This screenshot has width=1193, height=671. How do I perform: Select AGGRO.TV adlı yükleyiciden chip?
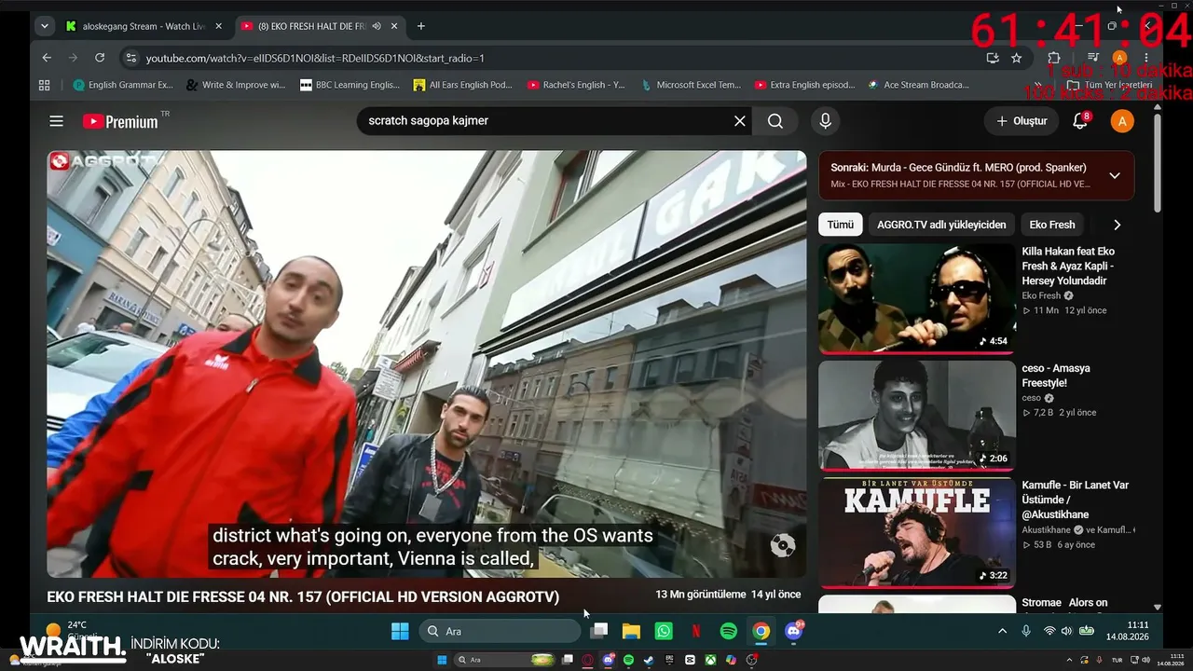pos(941,225)
